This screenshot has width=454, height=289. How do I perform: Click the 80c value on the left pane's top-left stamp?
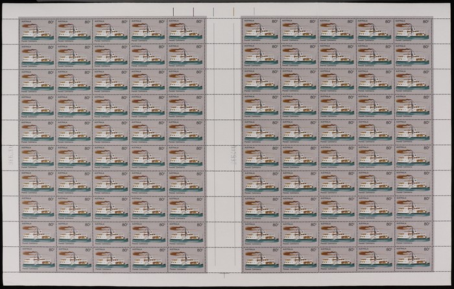(x=50, y=22)
